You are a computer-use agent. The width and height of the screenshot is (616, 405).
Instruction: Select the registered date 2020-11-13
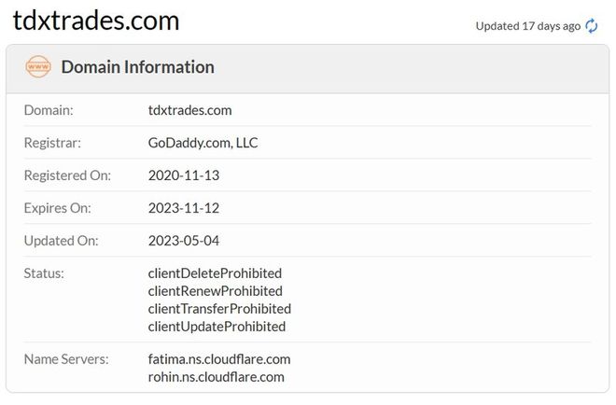(184, 175)
